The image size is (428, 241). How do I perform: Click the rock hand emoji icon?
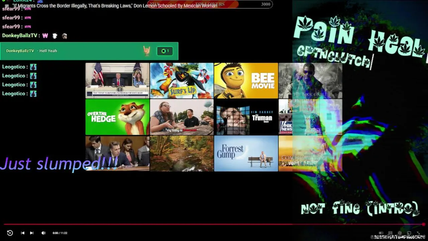(x=147, y=51)
